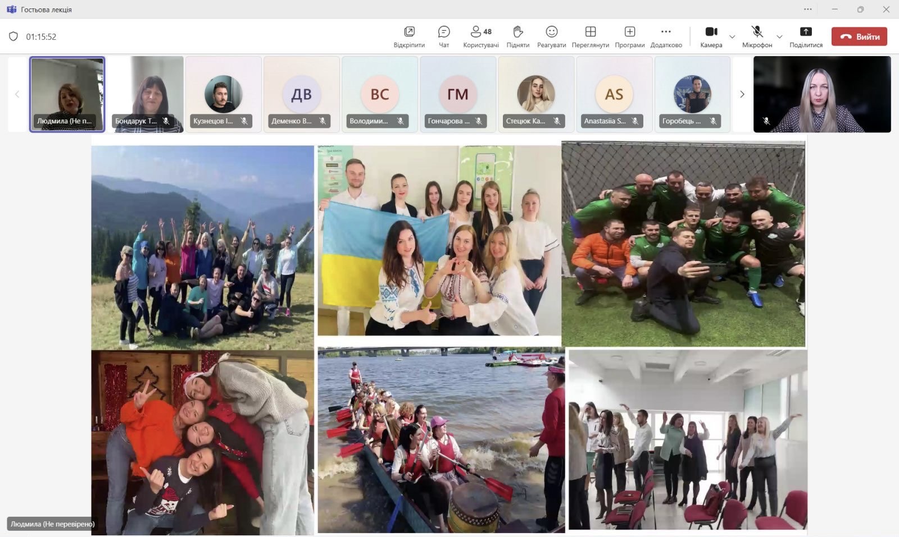Open the title bar three-dots settings menu

(x=808, y=9)
